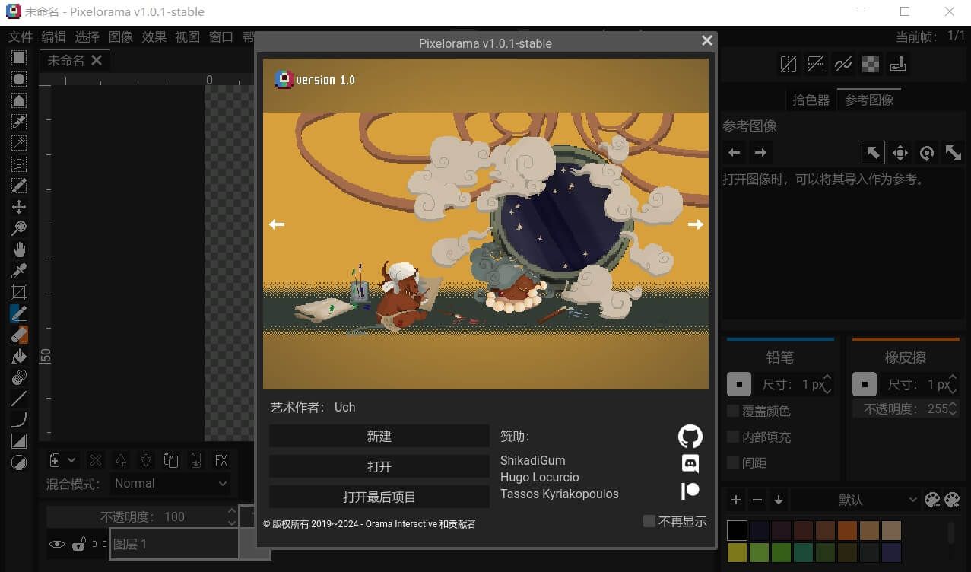Open the 编辑 menu
971x572 pixels.
click(53, 37)
